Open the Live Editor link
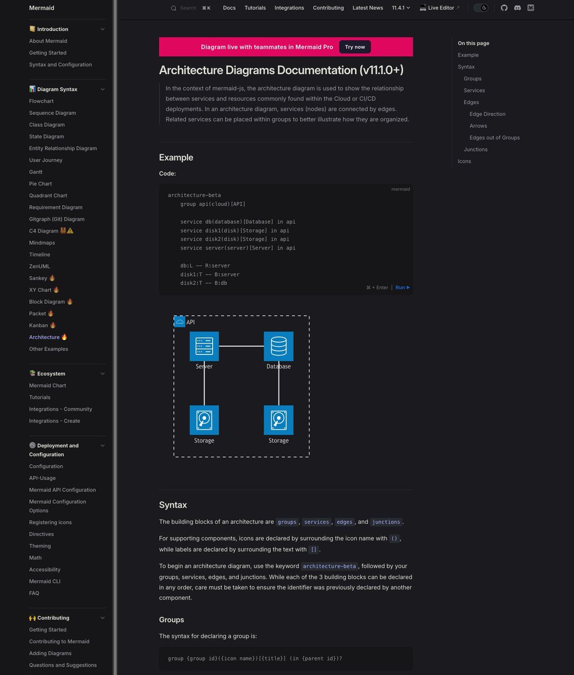This screenshot has width=574, height=675. click(440, 8)
